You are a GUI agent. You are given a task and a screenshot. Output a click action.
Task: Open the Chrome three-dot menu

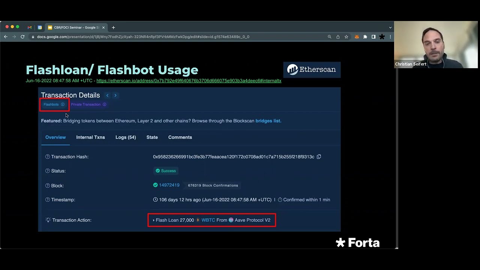coord(390,37)
